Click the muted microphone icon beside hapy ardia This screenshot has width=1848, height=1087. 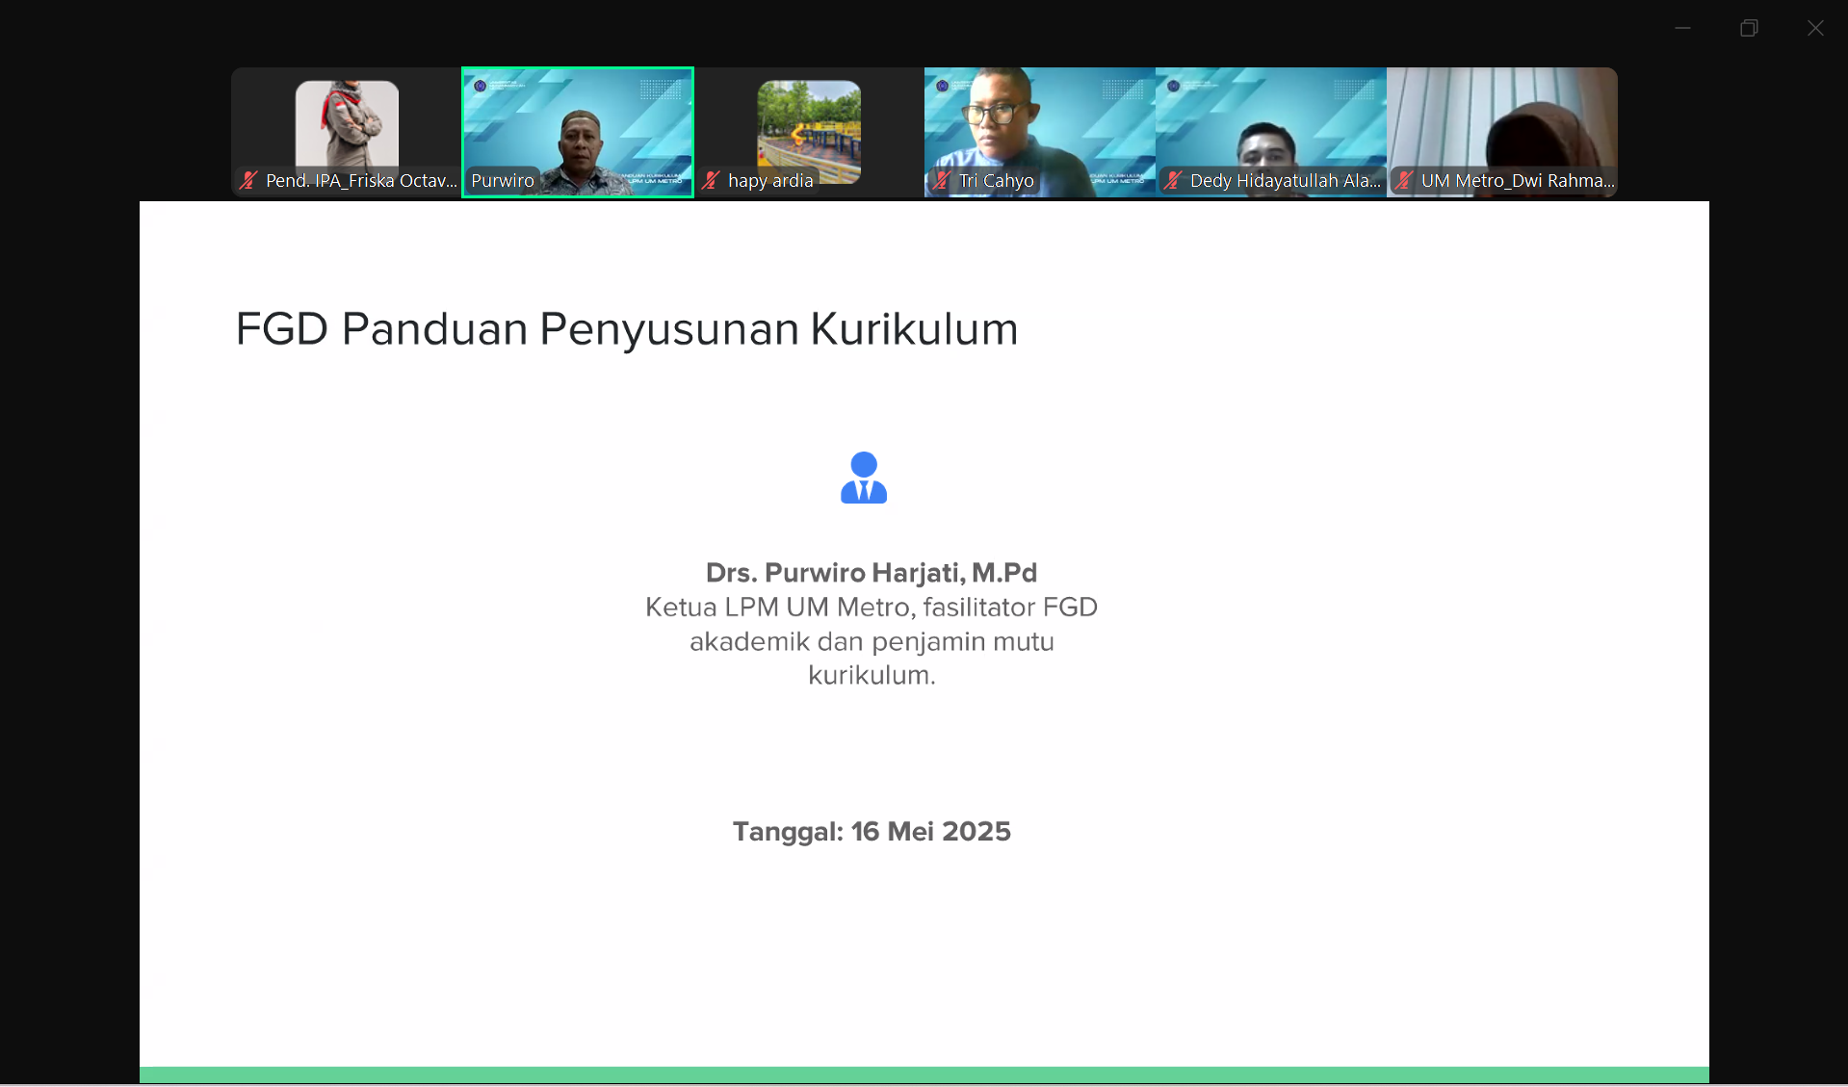click(711, 180)
